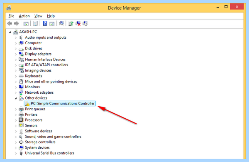Open the File menu
The image size is (249, 162).
[11, 16]
